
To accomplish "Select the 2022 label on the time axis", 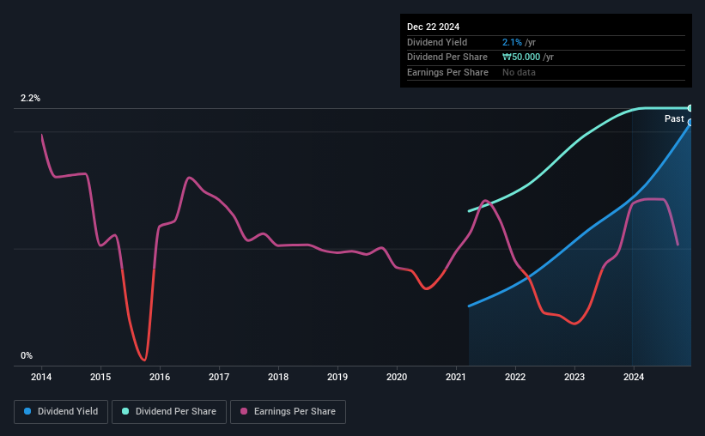I will point(515,377).
